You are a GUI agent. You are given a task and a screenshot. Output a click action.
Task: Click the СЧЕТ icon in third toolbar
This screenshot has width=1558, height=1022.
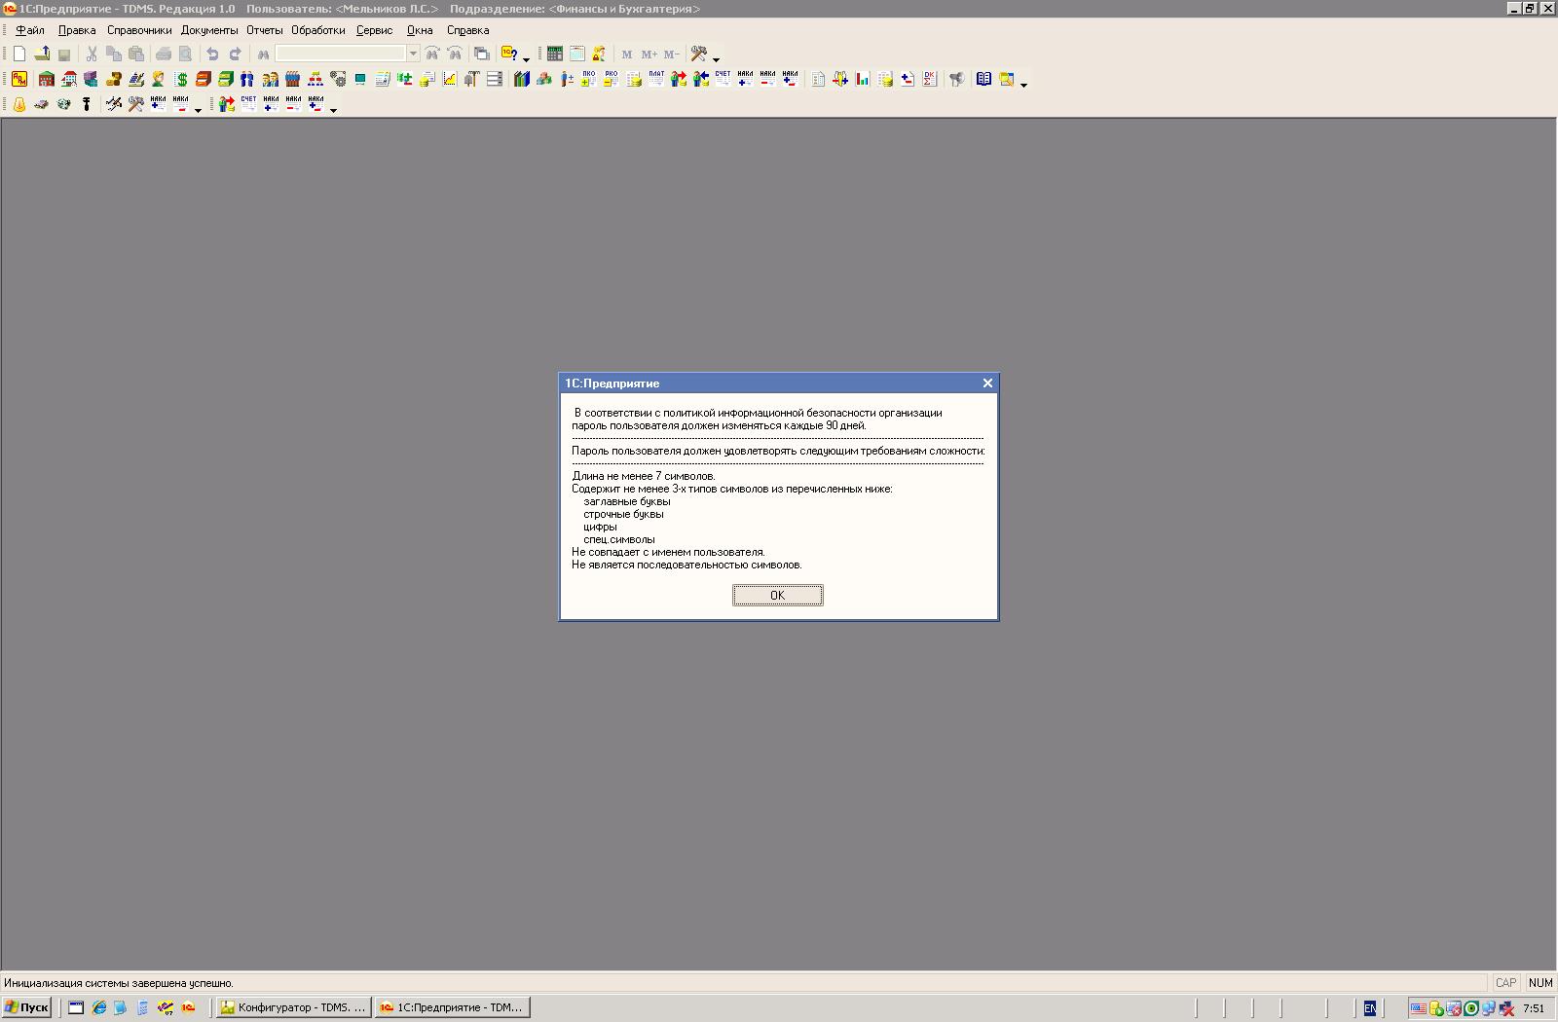[x=248, y=103]
